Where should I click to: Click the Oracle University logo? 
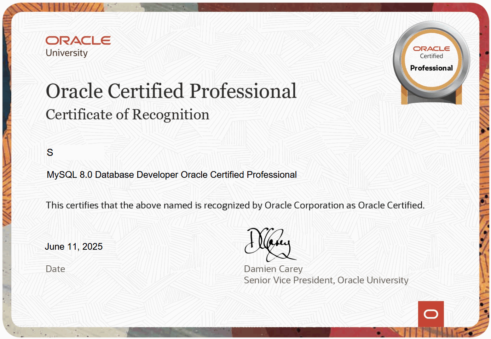click(x=78, y=46)
